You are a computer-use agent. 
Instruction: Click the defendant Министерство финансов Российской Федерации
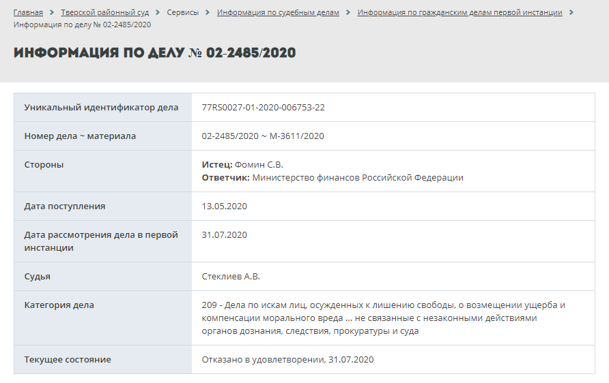(x=358, y=178)
